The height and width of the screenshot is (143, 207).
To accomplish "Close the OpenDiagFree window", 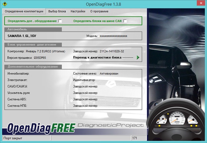I will click(201, 3).
